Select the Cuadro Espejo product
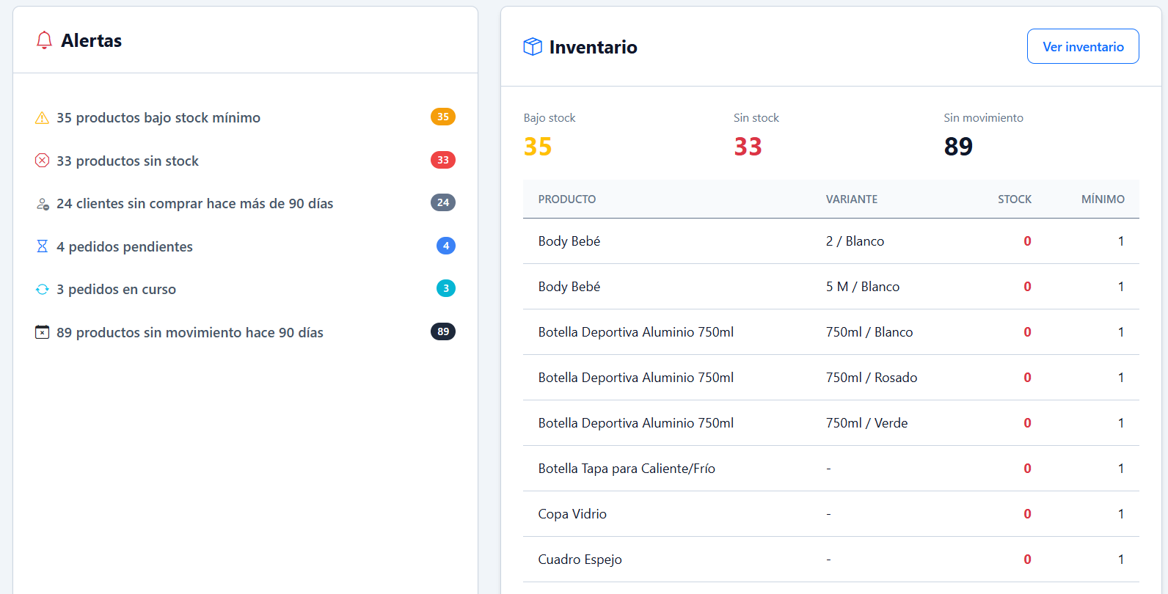 coord(580,560)
